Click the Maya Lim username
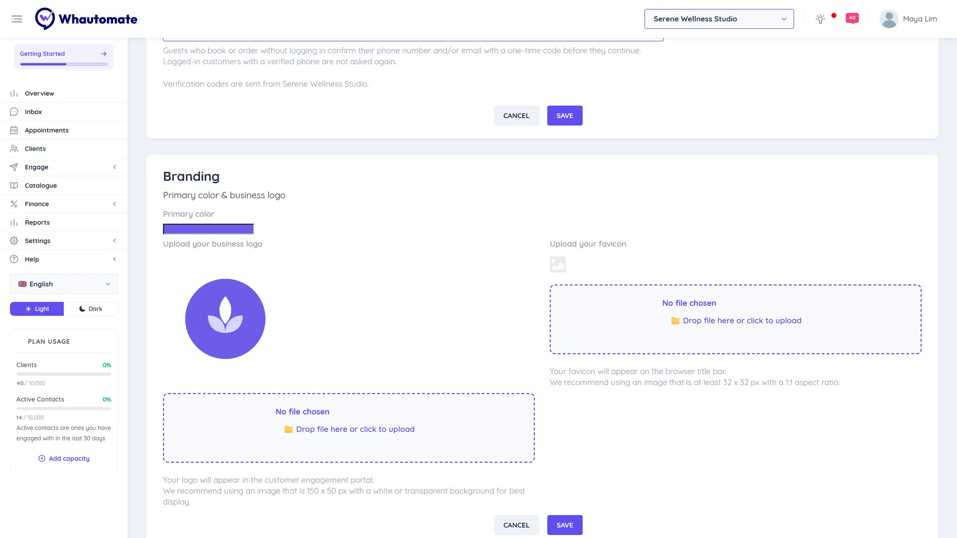 tap(920, 19)
